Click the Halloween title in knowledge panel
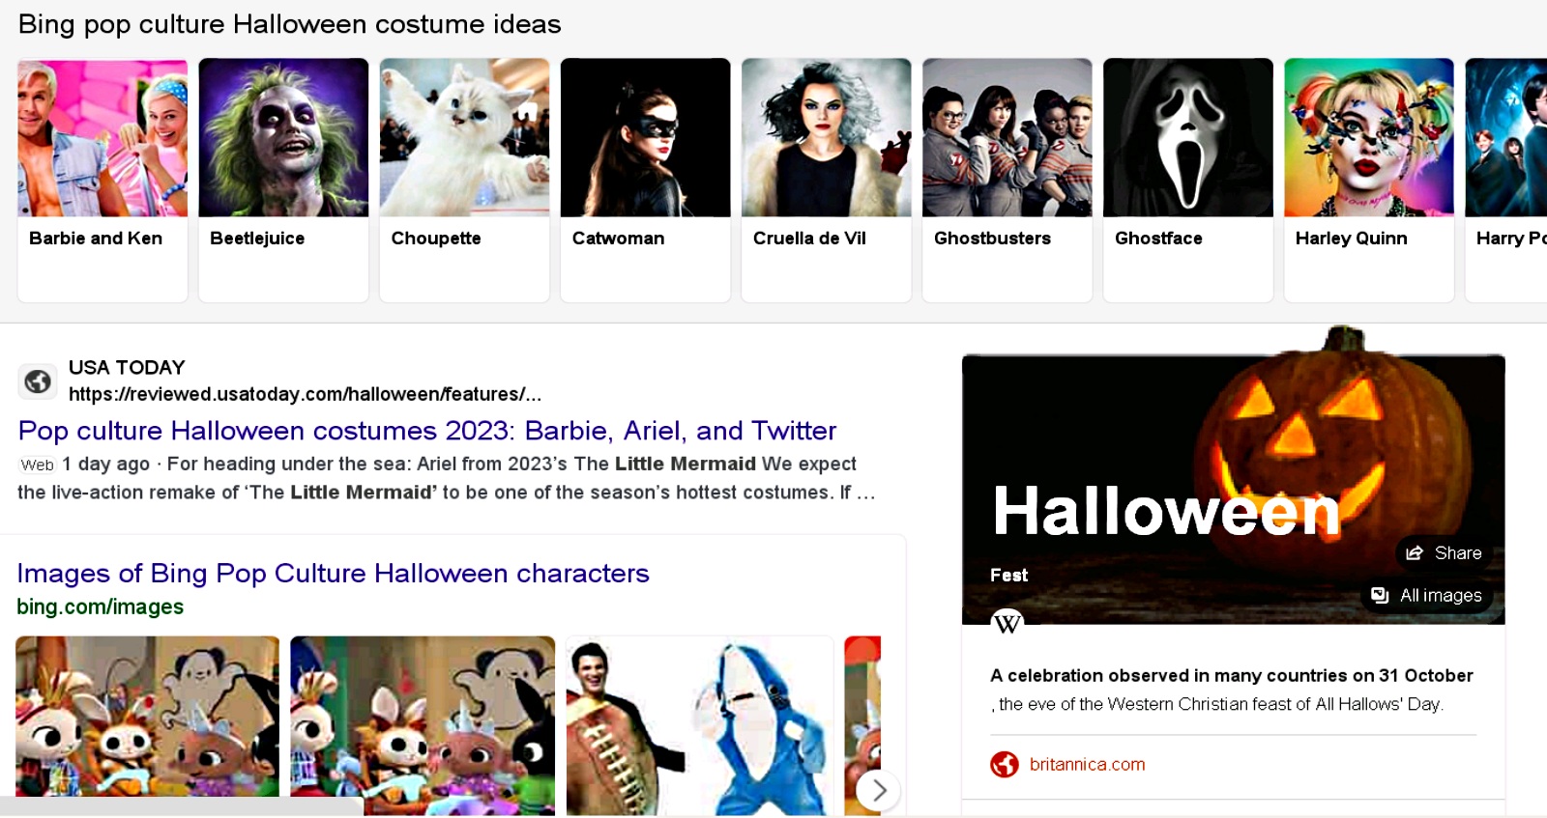This screenshot has width=1547, height=818. (x=1166, y=511)
